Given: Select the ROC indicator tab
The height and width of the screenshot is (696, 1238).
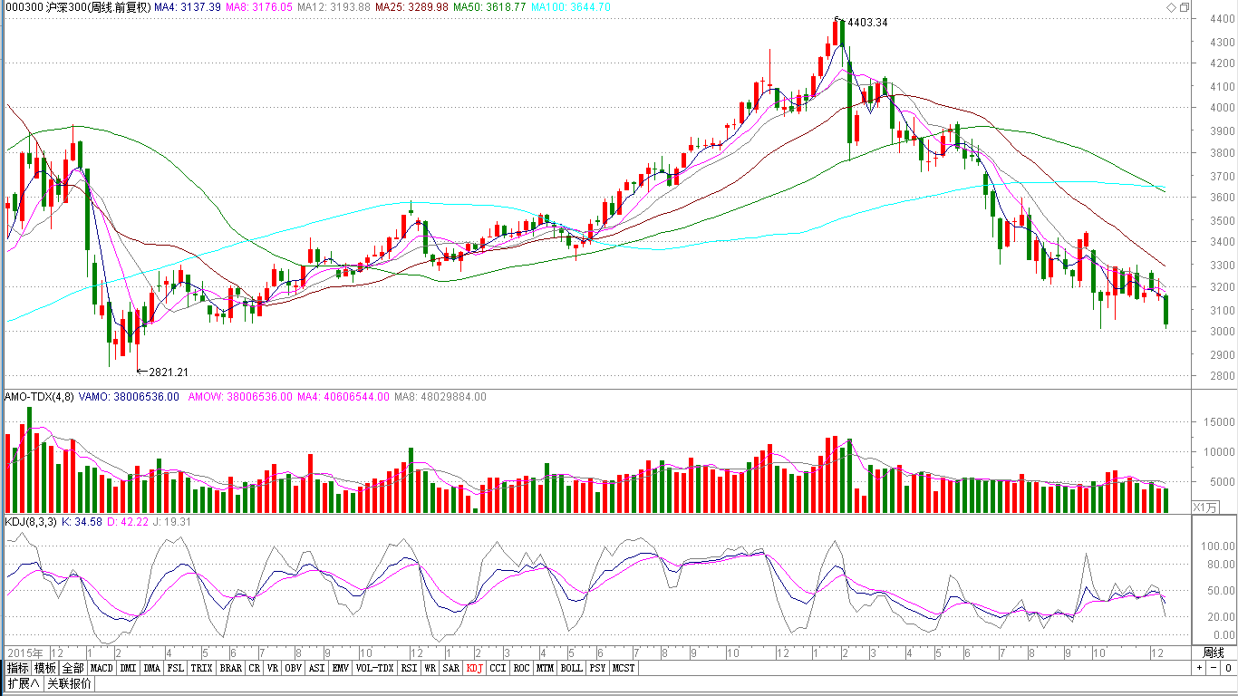Looking at the screenshot, I should pos(521,668).
